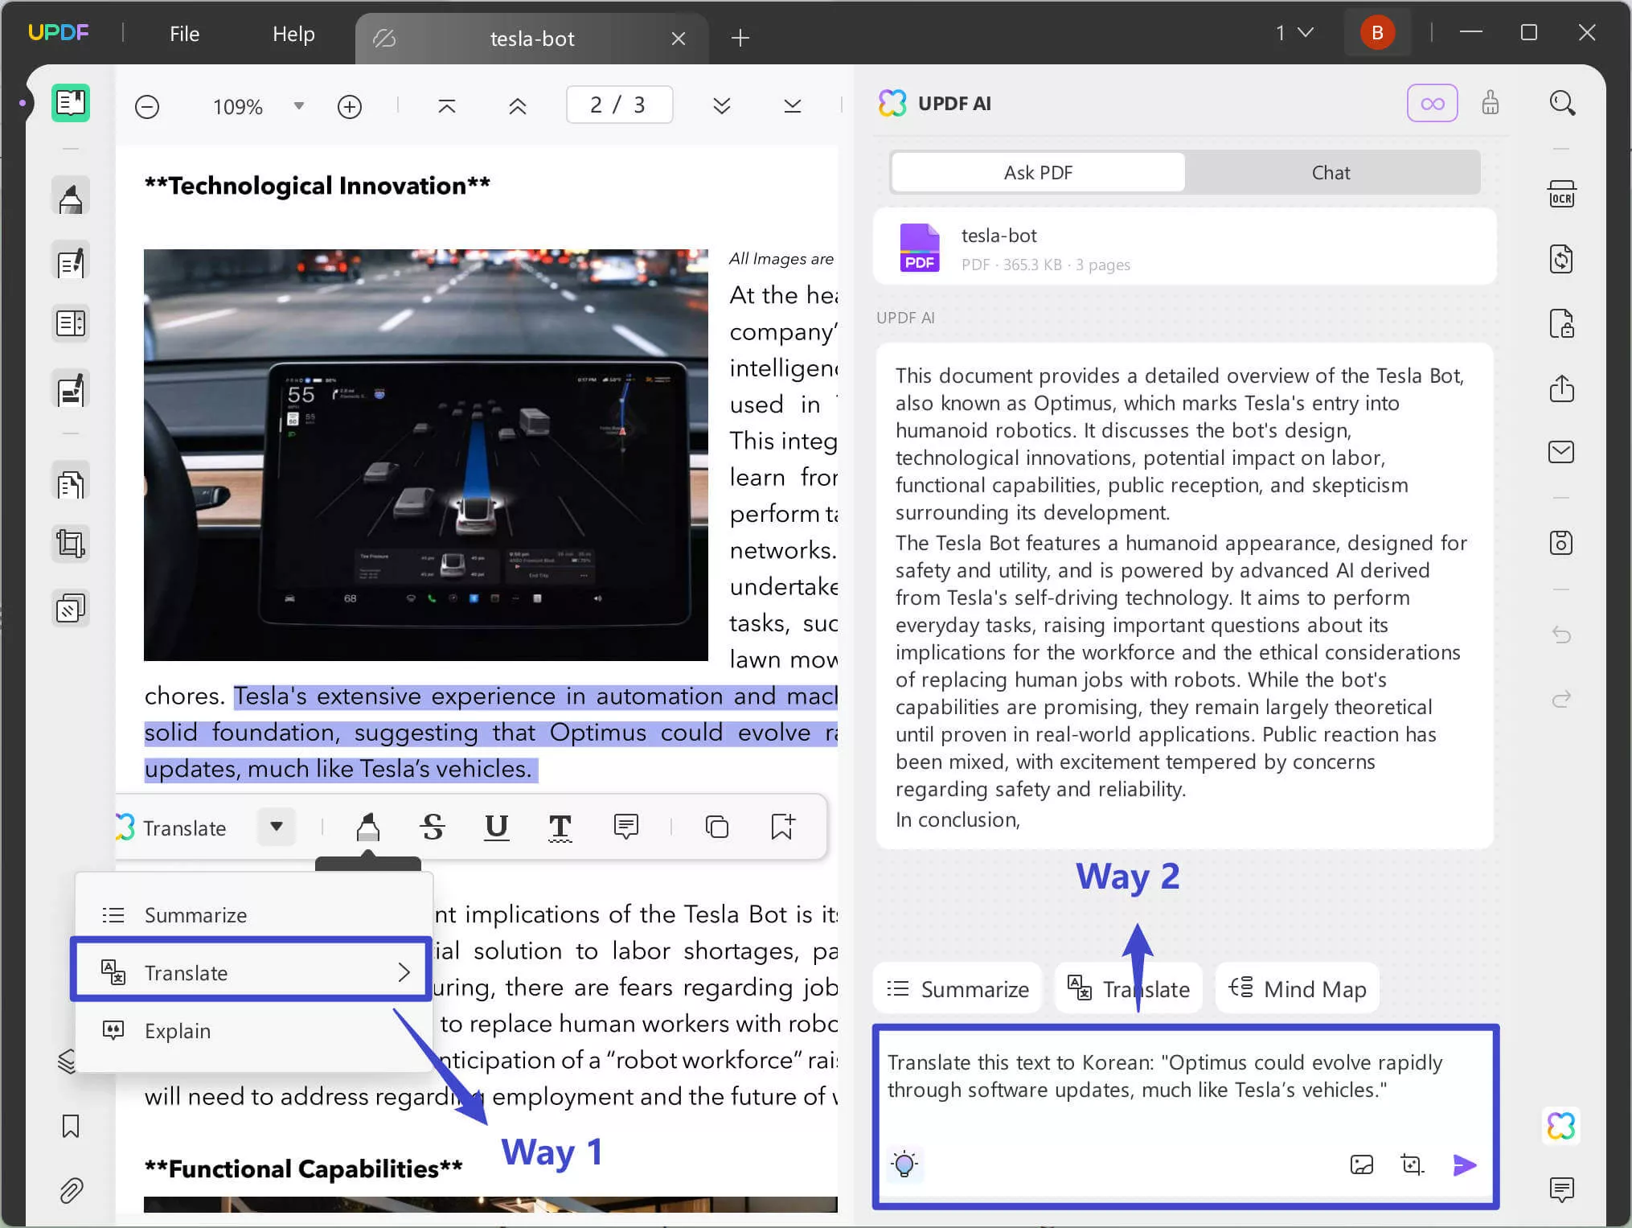The image size is (1632, 1228).
Task: Send PDF by email icon
Action: click(x=1562, y=452)
